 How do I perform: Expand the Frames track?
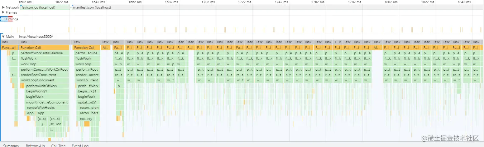(x=3, y=12)
